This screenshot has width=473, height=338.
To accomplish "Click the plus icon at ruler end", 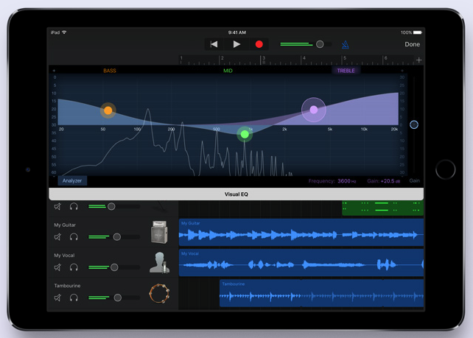I will tap(418, 60).
